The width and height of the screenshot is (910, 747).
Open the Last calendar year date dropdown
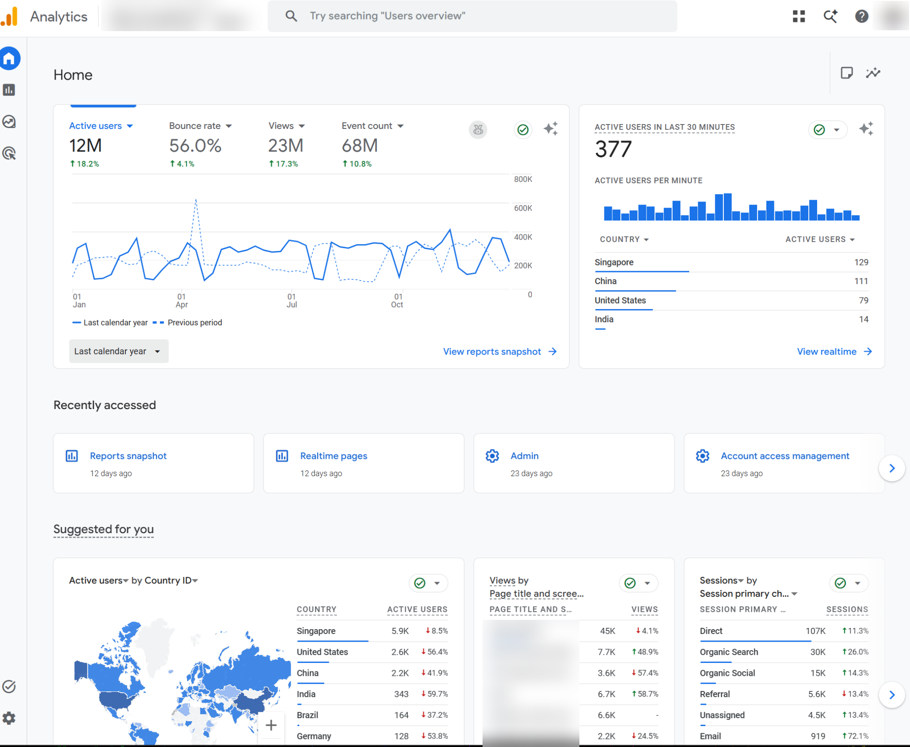pyautogui.click(x=119, y=351)
